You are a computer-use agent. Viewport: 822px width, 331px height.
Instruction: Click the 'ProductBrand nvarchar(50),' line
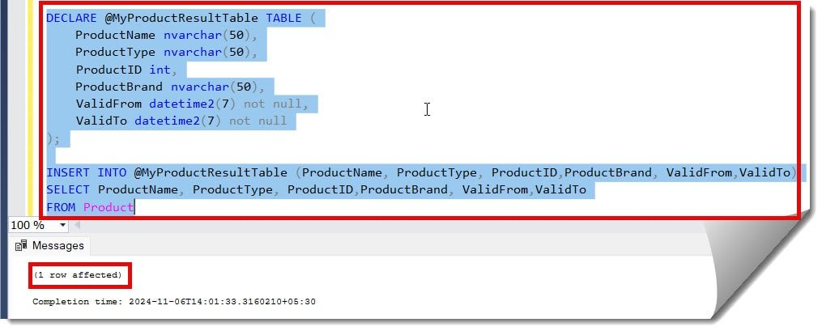pos(170,87)
